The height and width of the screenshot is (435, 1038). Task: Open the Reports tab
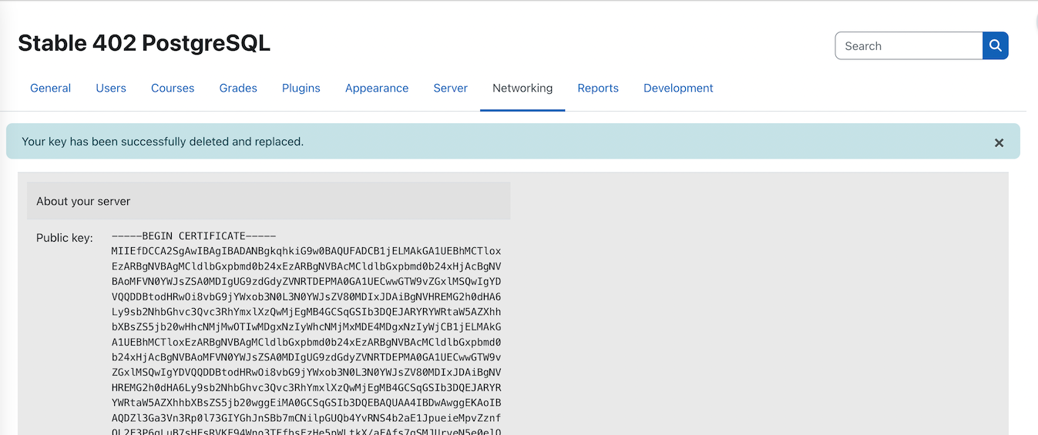click(x=598, y=88)
